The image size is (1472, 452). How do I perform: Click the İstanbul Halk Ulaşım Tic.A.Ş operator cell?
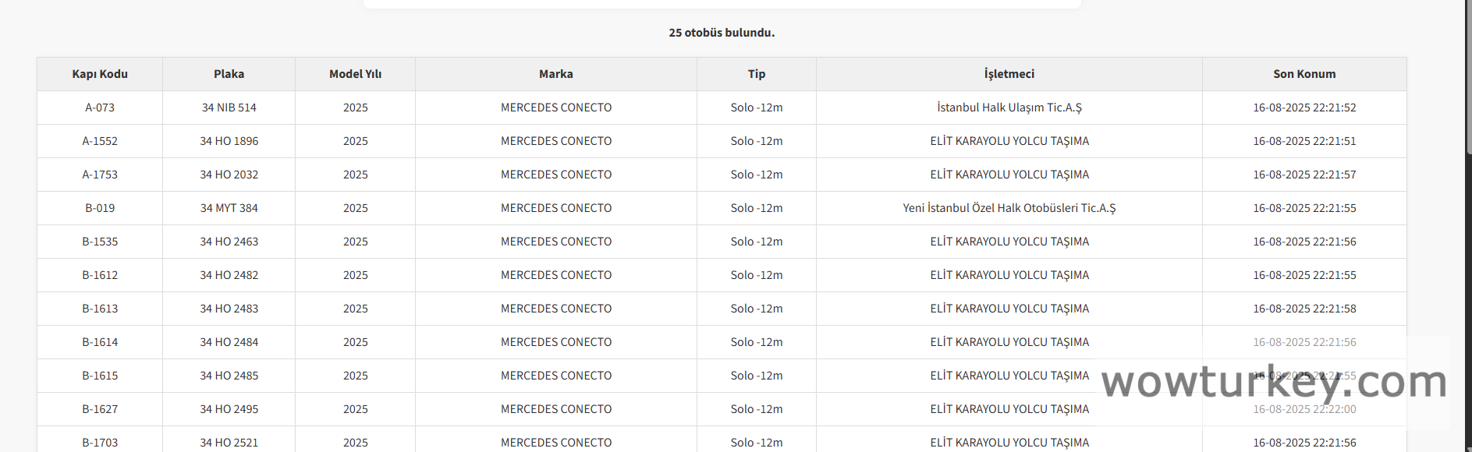coord(1009,108)
